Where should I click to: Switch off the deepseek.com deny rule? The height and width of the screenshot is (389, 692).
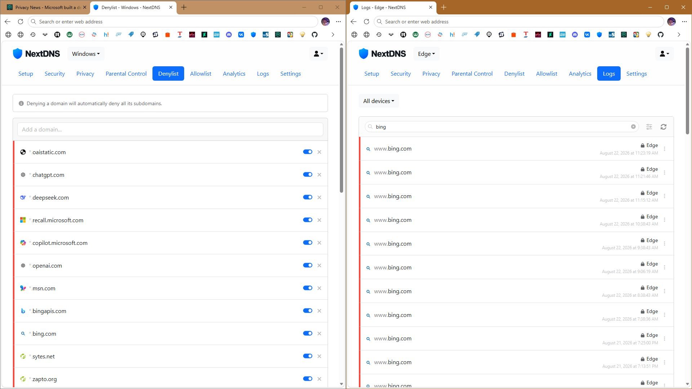308,197
